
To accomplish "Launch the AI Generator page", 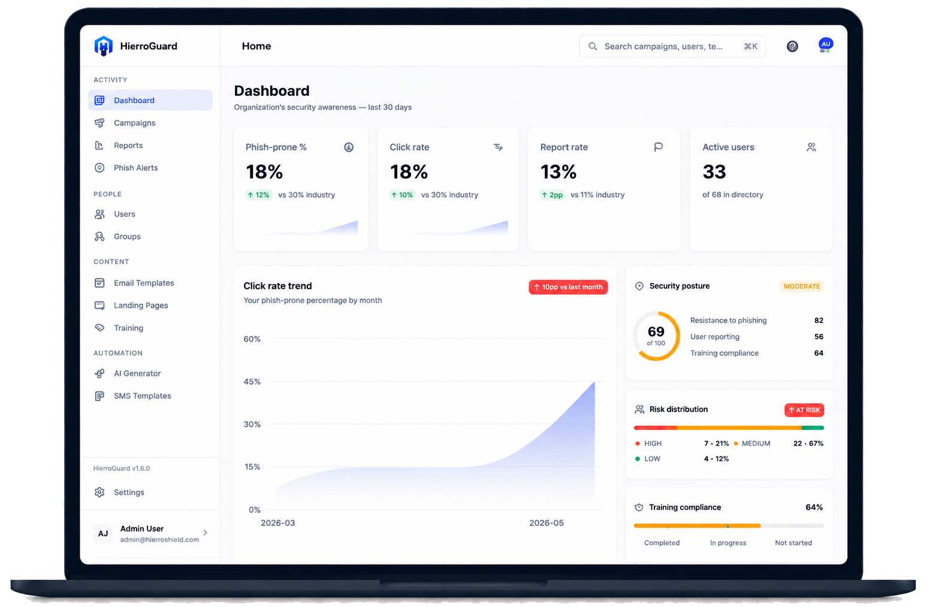I will click(x=150, y=373).
